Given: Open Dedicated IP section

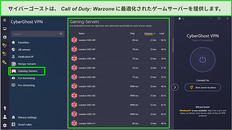Looking at the screenshot, I should [x=26, y=57].
